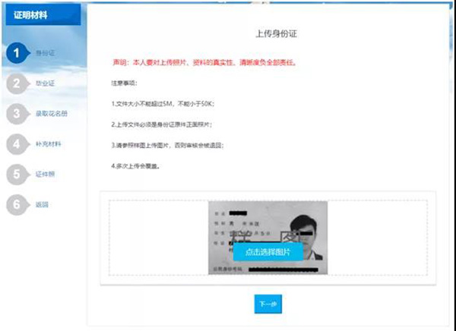
Task: Go to the 补充材料 step
Action: (49, 144)
